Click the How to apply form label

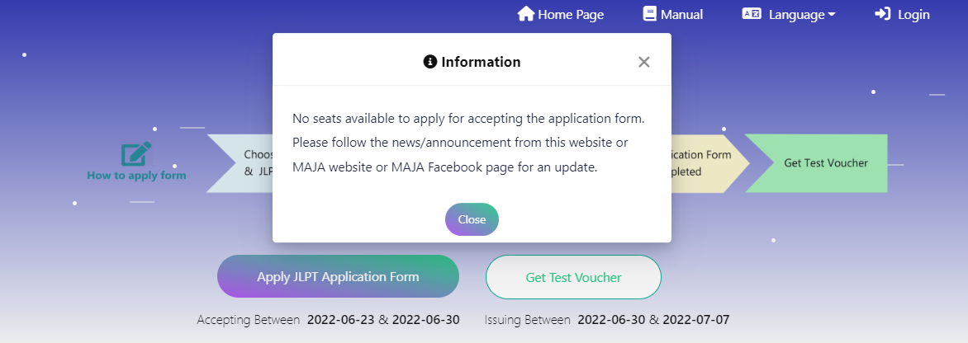[136, 176]
